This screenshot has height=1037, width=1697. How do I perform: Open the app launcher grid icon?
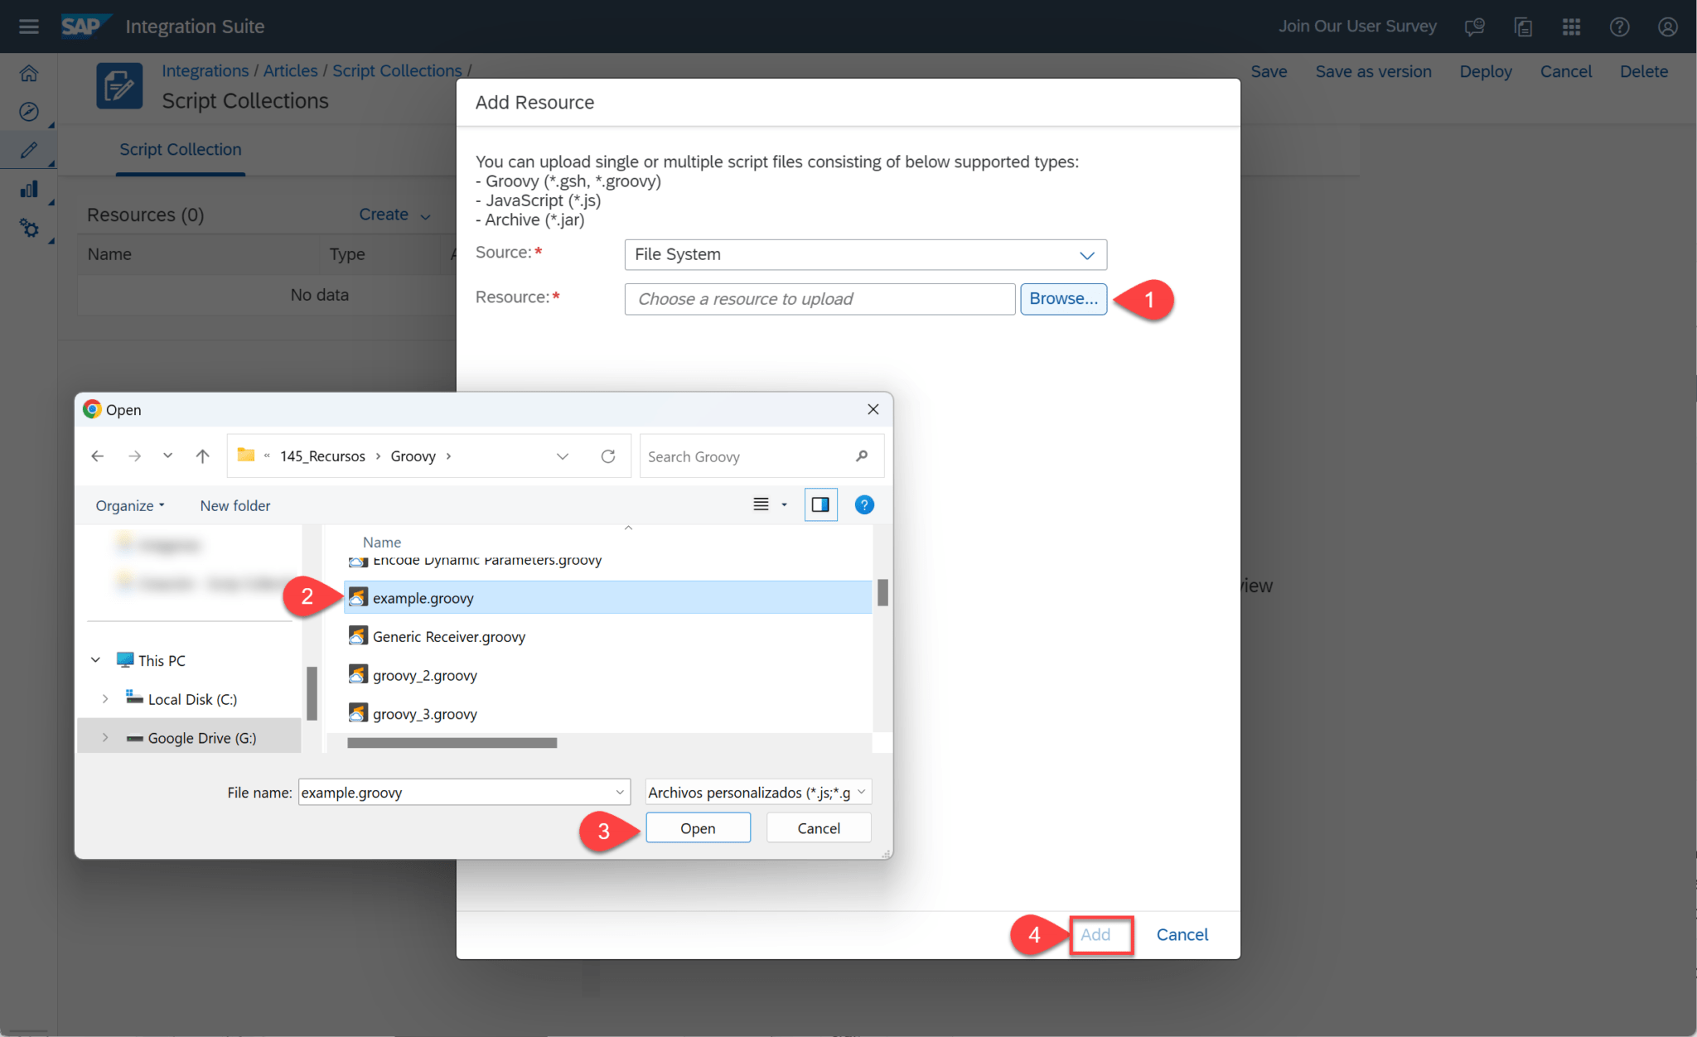click(1572, 26)
